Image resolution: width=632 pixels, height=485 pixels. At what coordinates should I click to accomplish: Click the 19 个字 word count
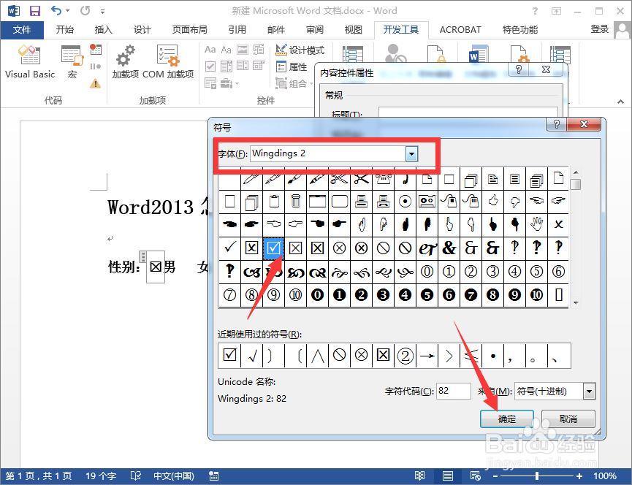[x=101, y=476]
